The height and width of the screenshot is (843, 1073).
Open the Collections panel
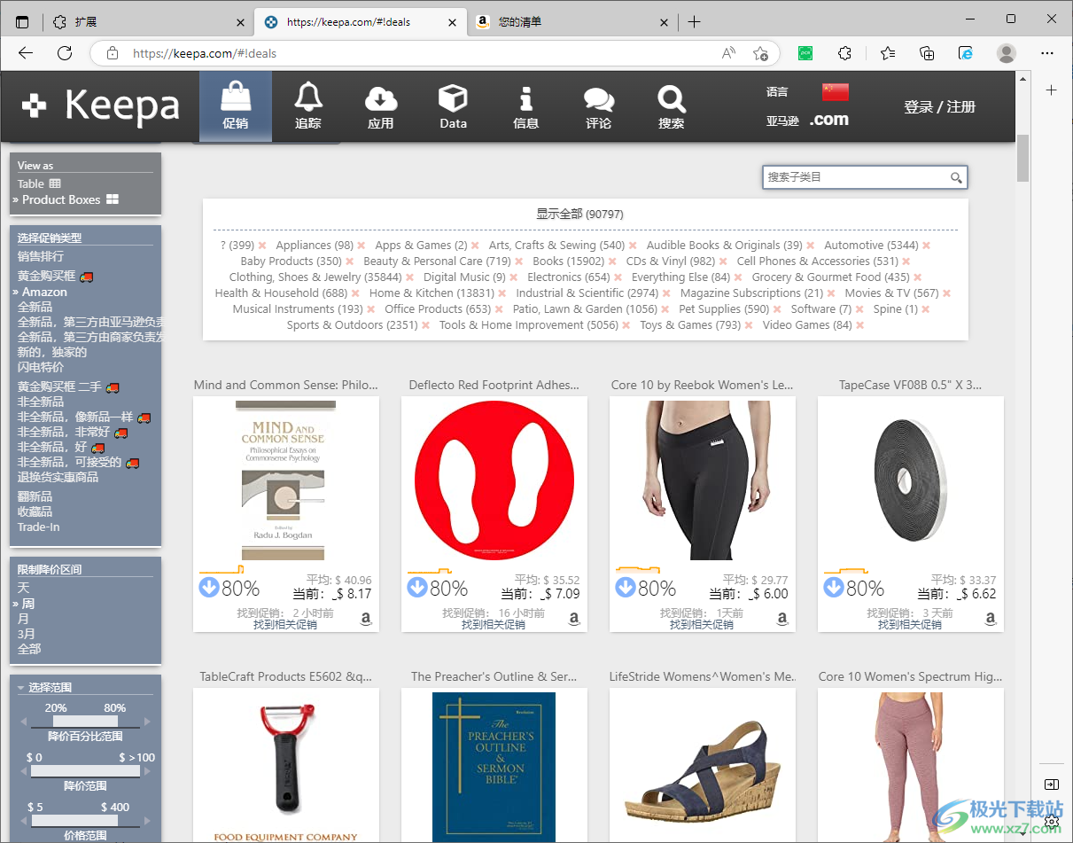coord(927,53)
